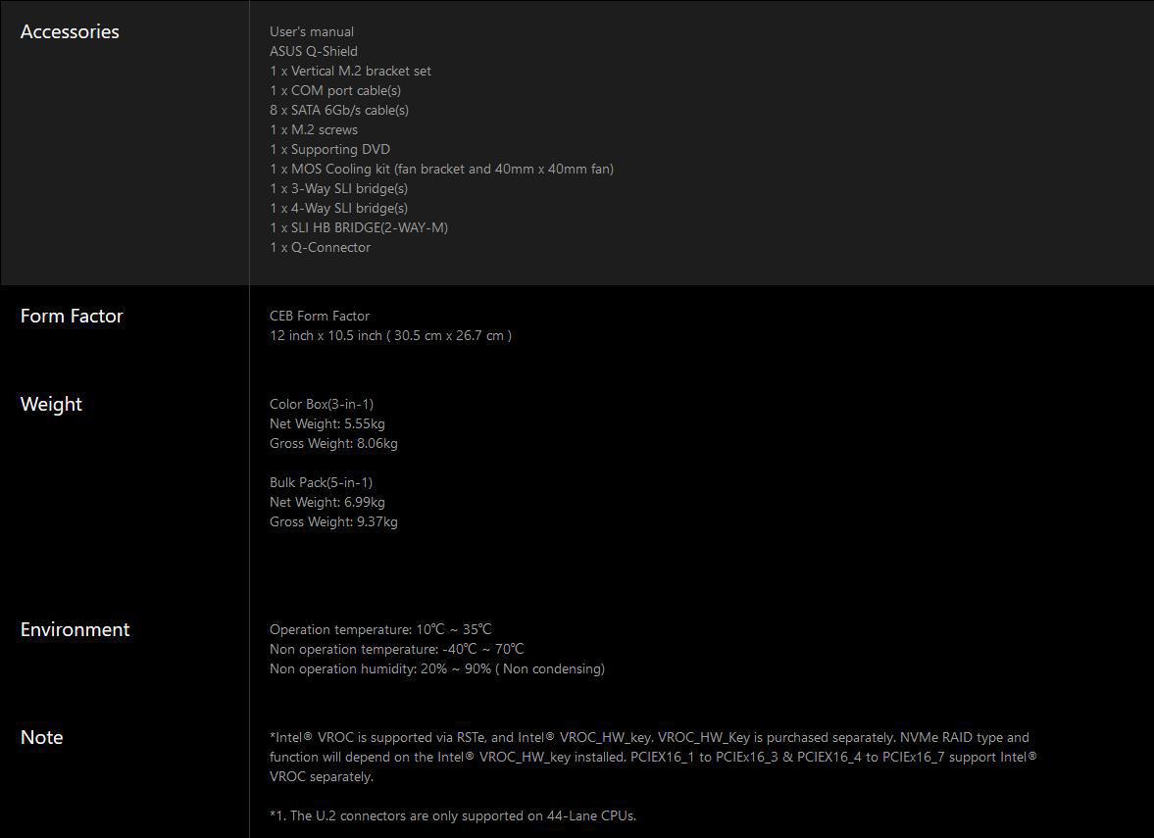
Task: Click the 8 x SATA 6Gb/s cable(s) line
Action: (x=339, y=111)
